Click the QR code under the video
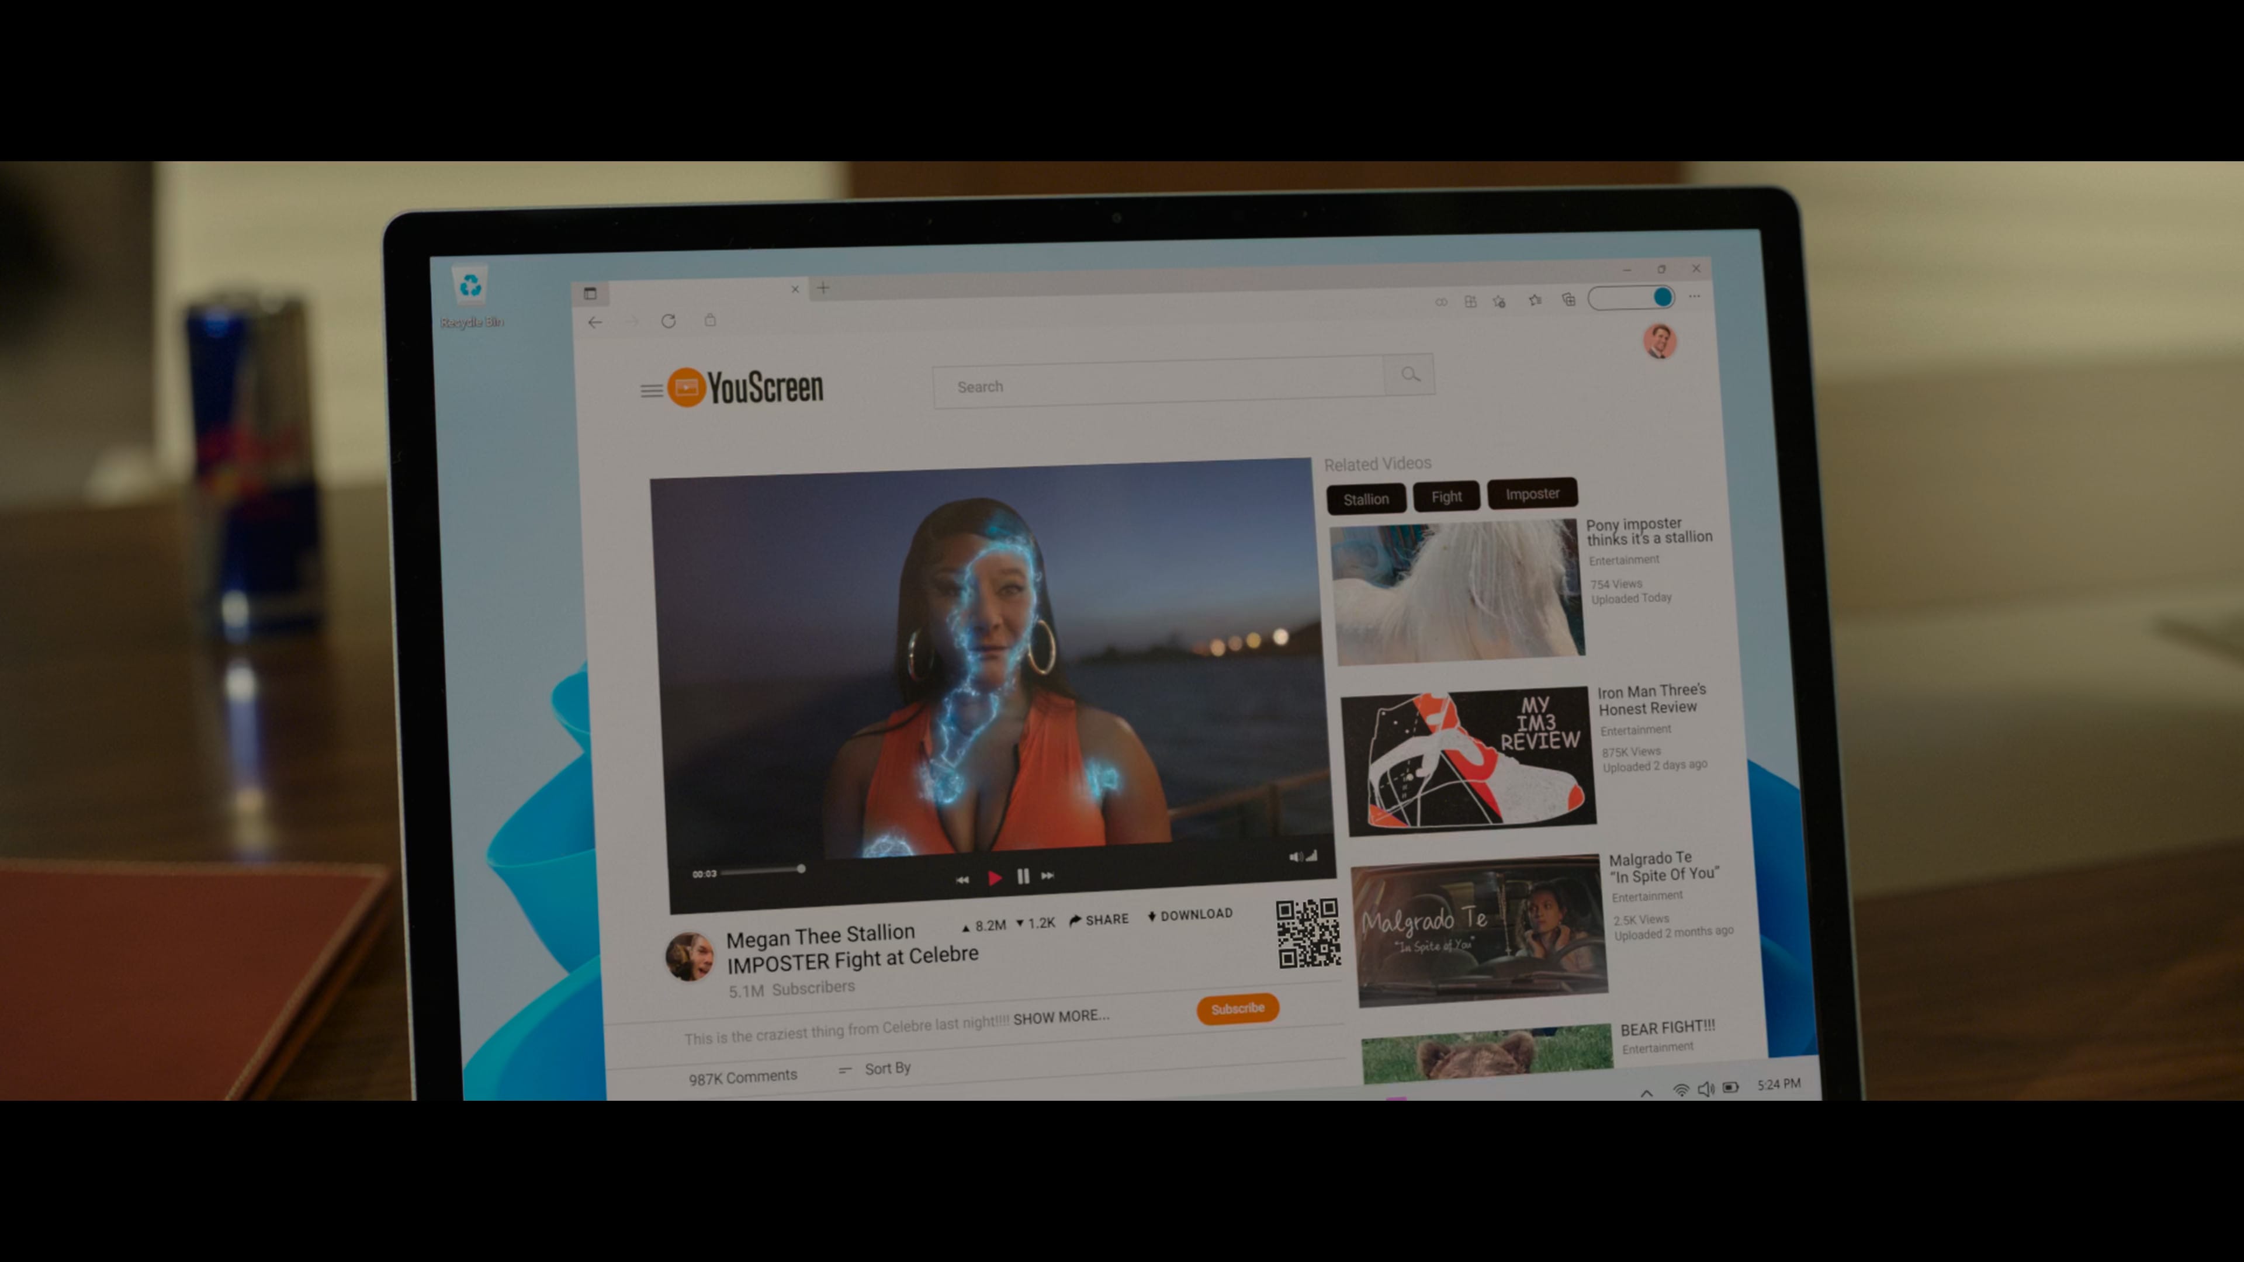2244x1262 pixels. click(x=1308, y=934)
